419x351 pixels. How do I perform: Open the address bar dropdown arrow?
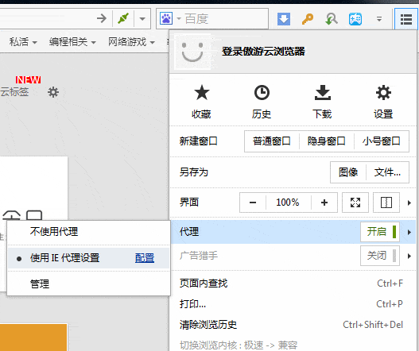[x=142, y=19]
